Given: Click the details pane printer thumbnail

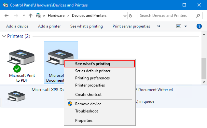Looking at the screenshot, I should pyautogui.click(x=16, y=96).
